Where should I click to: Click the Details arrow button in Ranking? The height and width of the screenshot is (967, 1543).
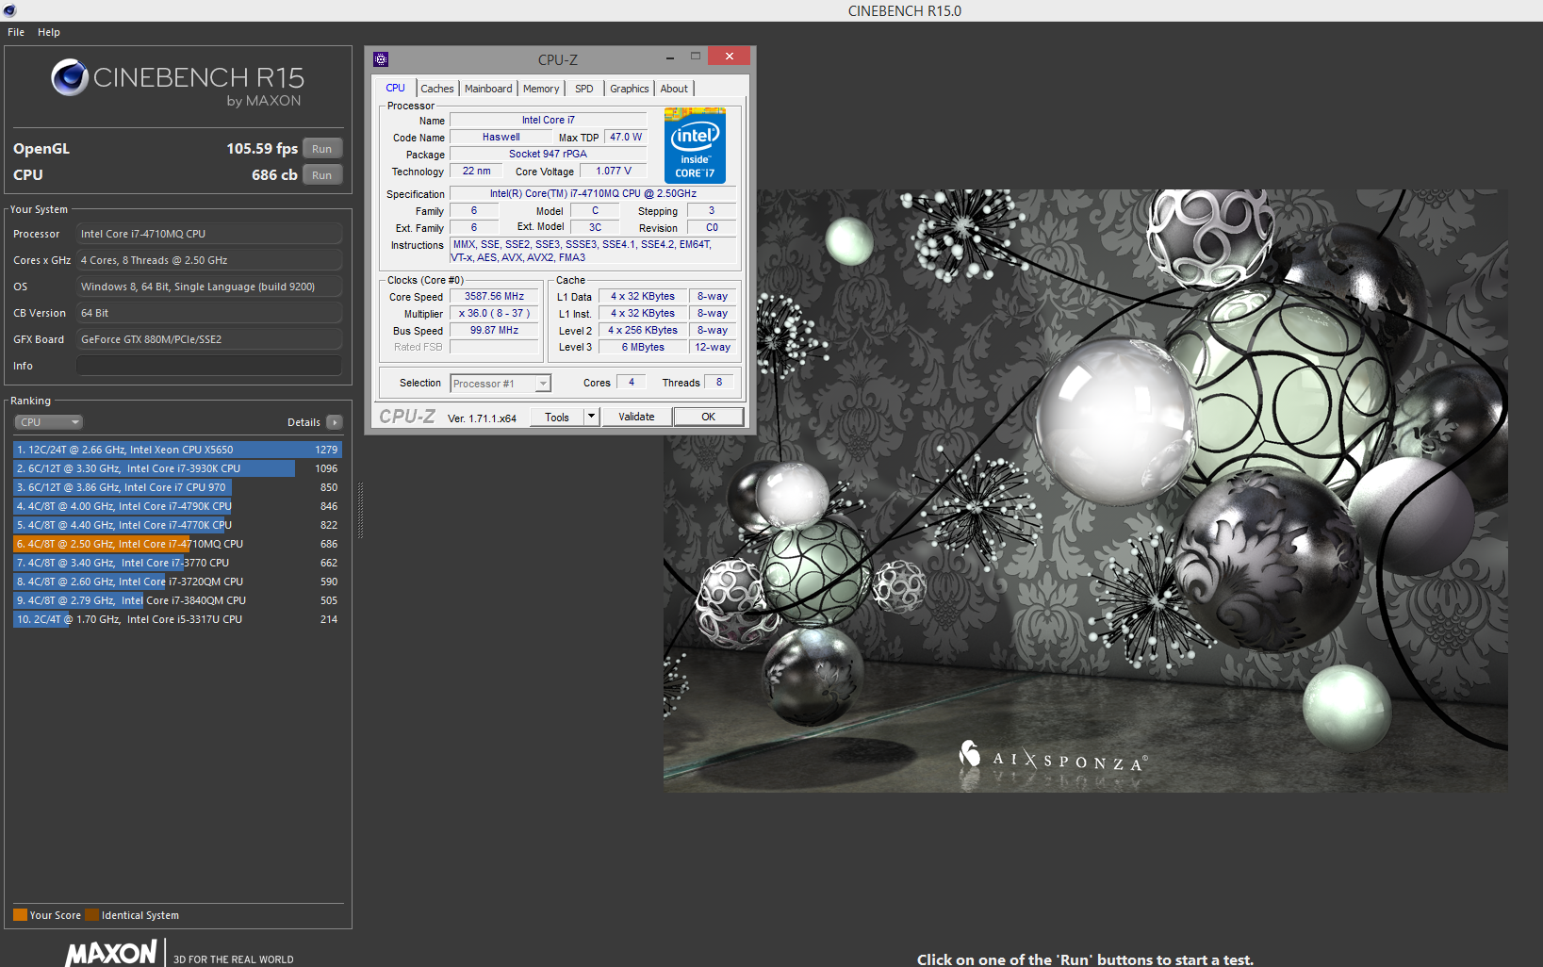(335, 422)
